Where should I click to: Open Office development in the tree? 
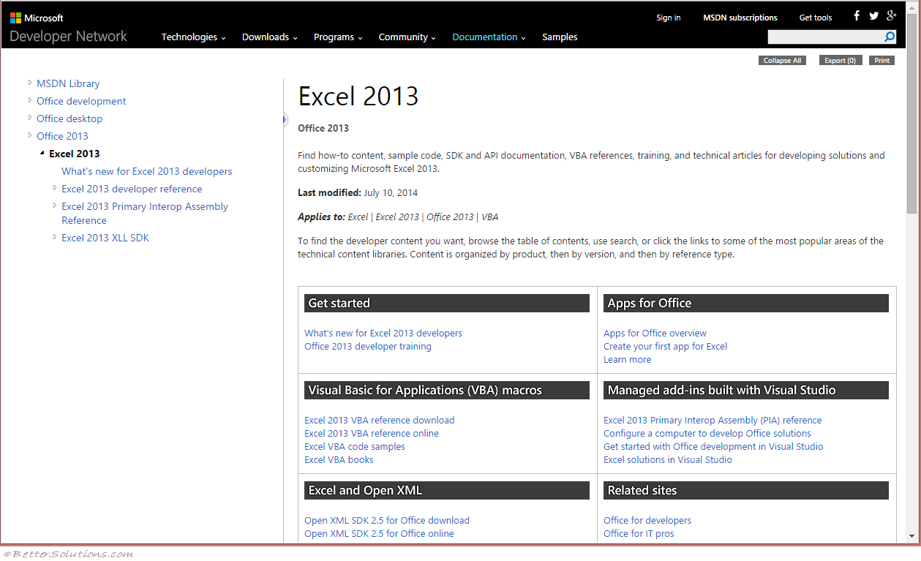coord(81,101)
